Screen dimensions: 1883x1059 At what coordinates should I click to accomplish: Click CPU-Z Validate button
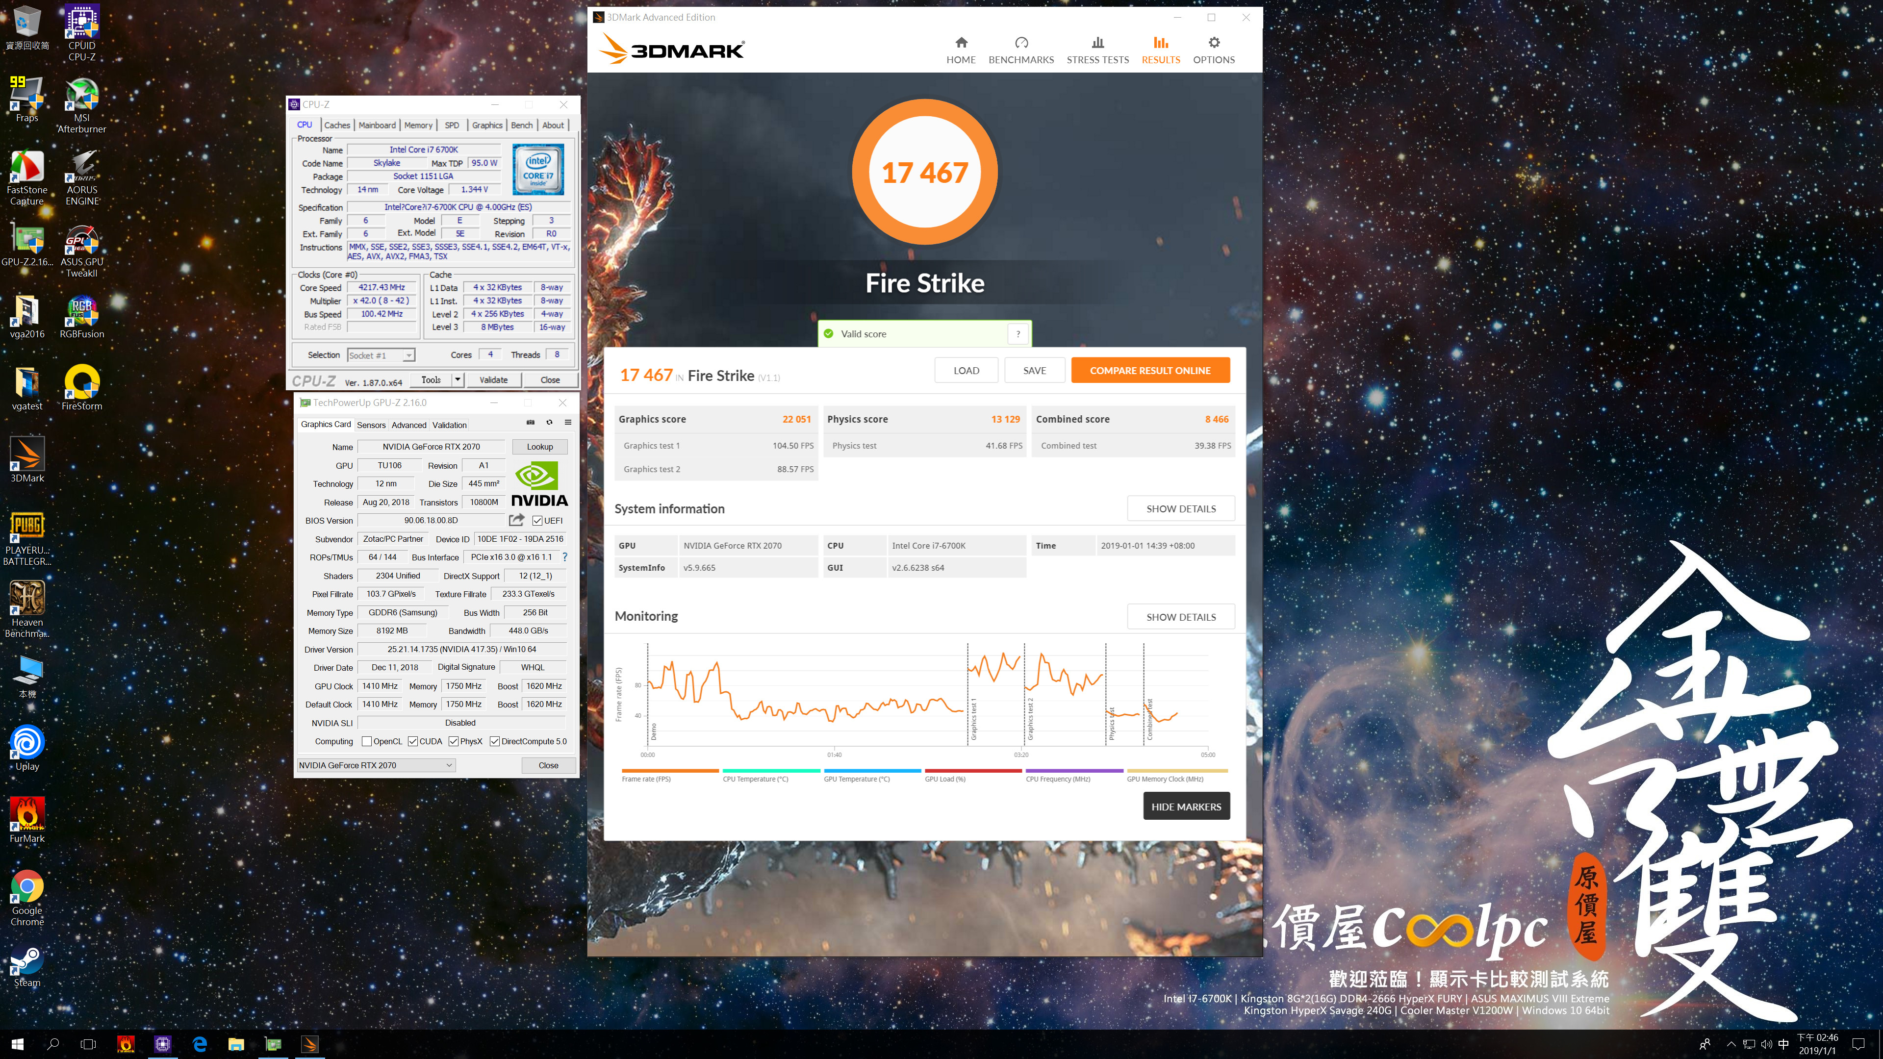click(x=493, y=380)
